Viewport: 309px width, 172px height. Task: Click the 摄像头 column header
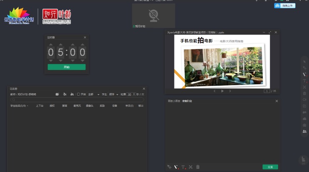pos(90,106)
